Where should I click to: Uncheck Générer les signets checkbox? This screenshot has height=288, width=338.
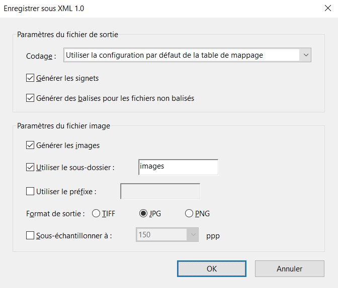click(30, 78)
